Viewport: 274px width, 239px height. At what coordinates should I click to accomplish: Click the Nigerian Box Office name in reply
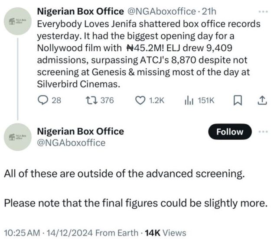click(80, 131)
